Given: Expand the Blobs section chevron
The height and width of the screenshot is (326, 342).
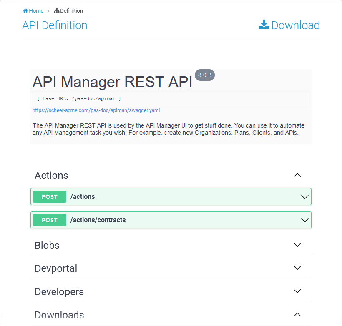Looking at the screenshot, I should click(x=297, y=245).
